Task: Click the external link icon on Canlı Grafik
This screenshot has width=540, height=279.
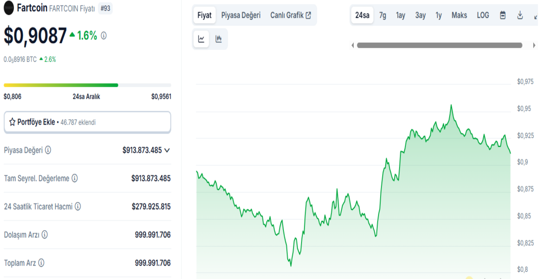Action: pos(308,15)
